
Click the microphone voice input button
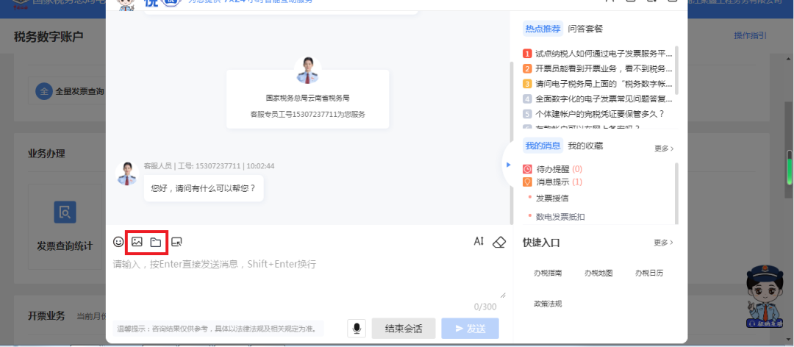coord(357,329)
